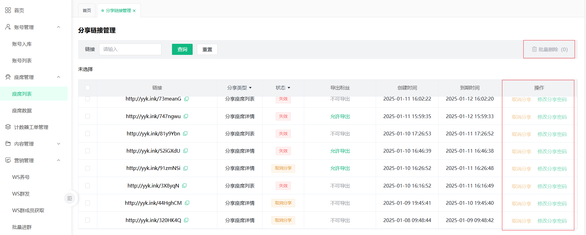The height and width of the screenshot is (235, 586).
Task: Copy the link http://yyk.ink/91zmNSi
Action: tap(186, 168)
